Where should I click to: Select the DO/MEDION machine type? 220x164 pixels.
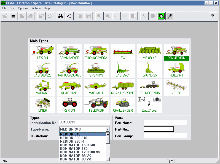point(176,52)
